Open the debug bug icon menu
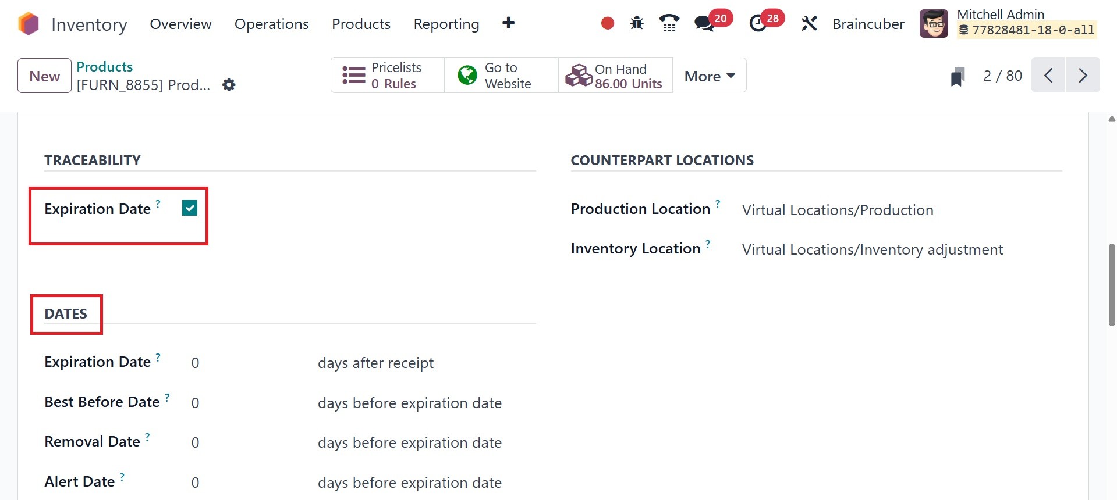This screenshot has height=500, width=1117. (637, 23)
